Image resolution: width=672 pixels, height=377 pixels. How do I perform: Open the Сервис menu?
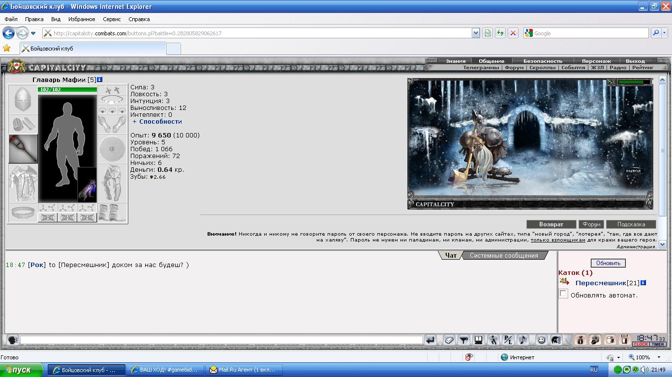112,19
